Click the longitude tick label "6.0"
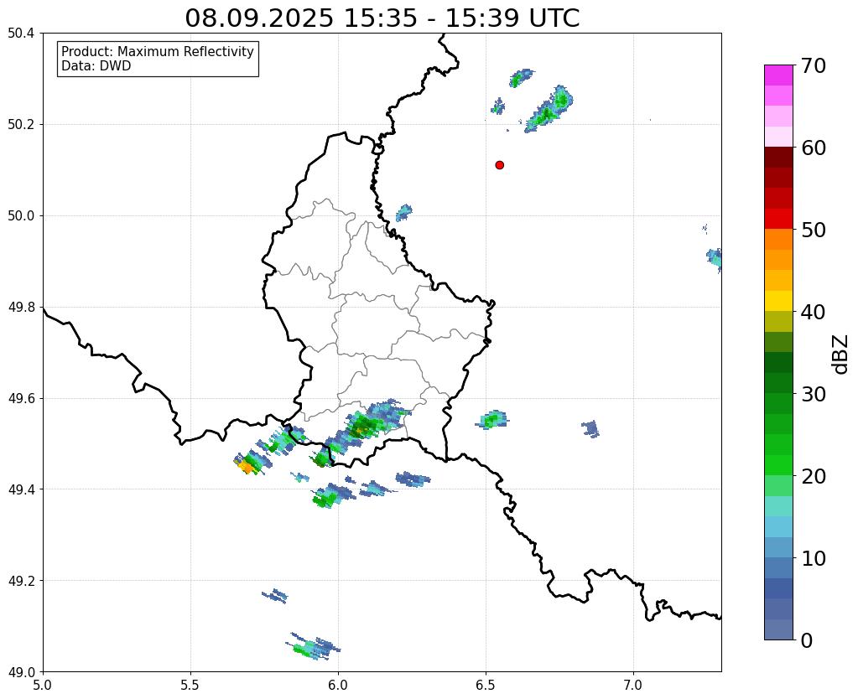 click(x=338, y=685)
